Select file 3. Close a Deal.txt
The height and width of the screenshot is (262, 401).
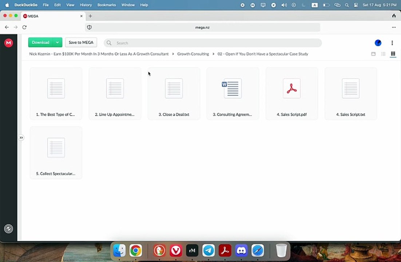pyautogui.click(x=174, y=94)
